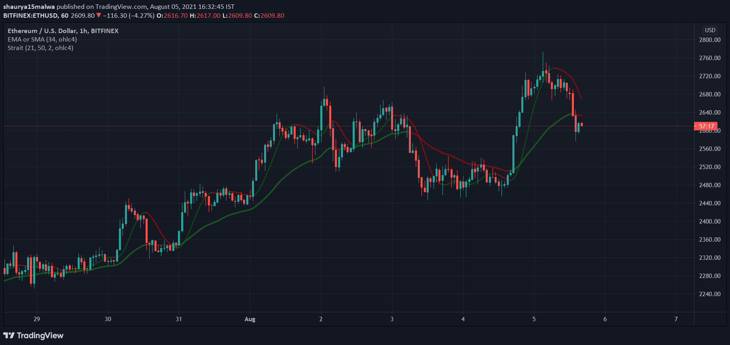Click the BITFINEX:ETHUSD, 60 symbol text

pos(36,15)
